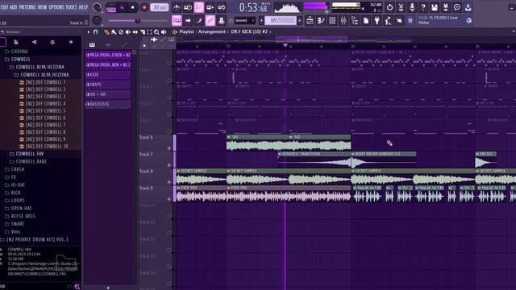Open the Piano roll view icon
Screen dimensions: 516x290
click(x=321, y=21)
